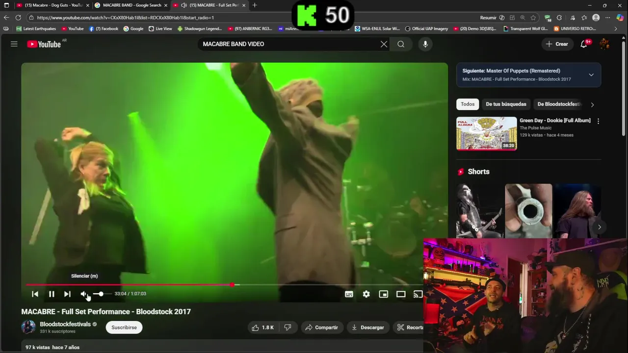
Task: Toggle subtitles with the captions icon
Action: click(349, 294)
